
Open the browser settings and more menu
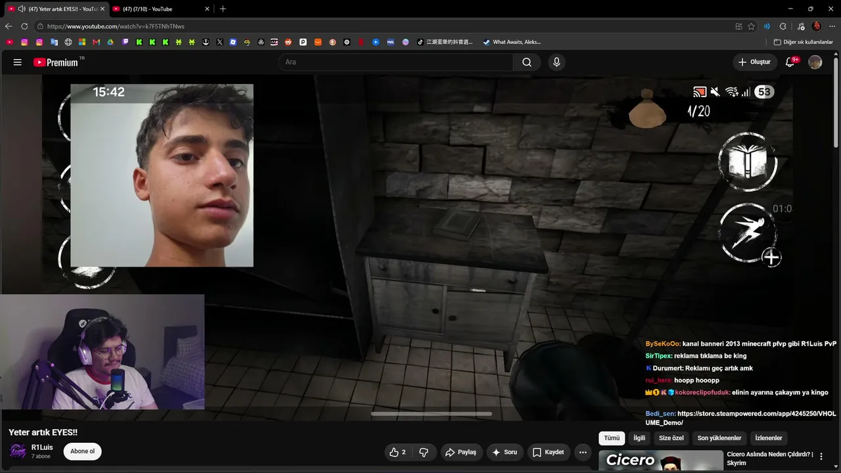(832, 26)
